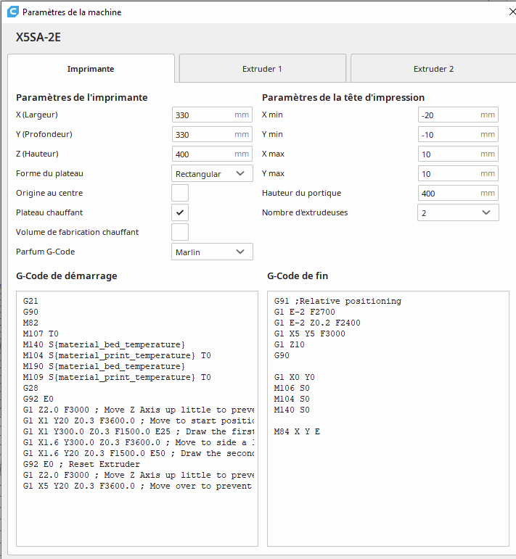Click the Y (Profondeur) input field
This screenshot has height=559, width=516.
tap(212, 134)
